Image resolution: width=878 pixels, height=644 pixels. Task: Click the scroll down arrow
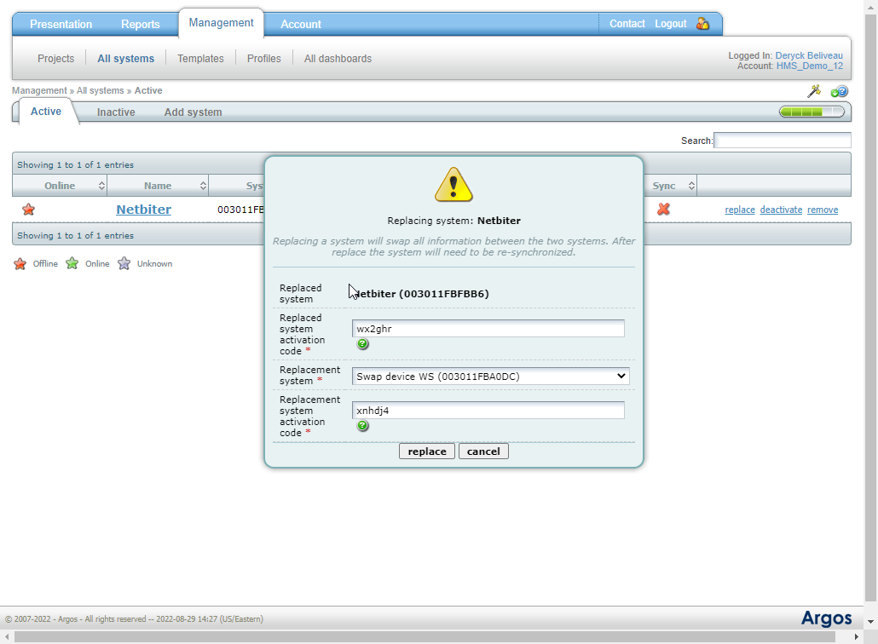(x=870, y=622)
